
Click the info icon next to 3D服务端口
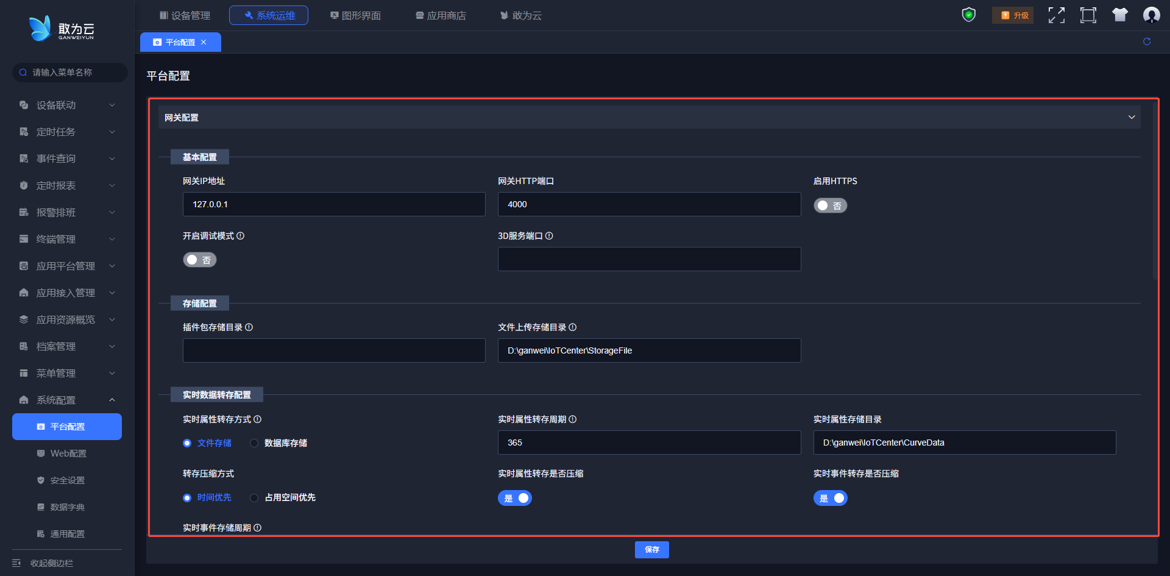[549, 236]
